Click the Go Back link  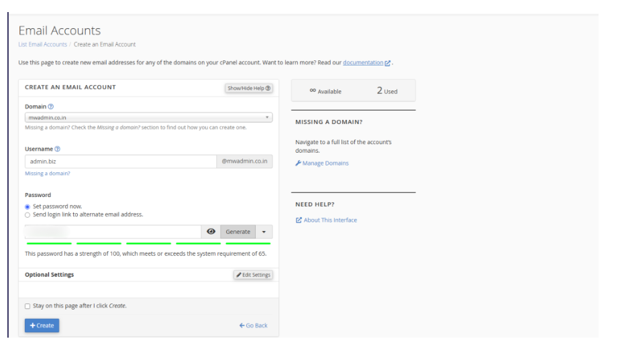(x=253, y=326)
